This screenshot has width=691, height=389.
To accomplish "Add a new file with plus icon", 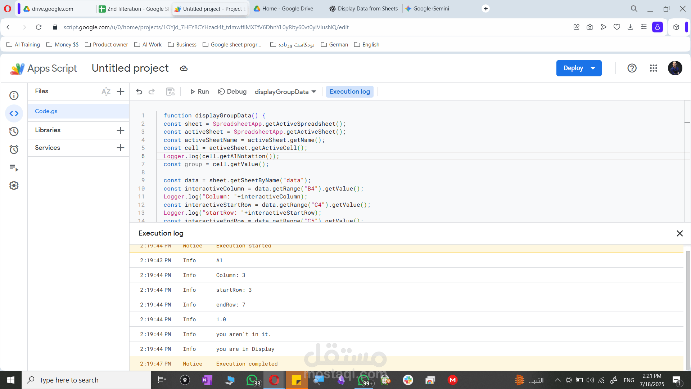I will 121,91.
